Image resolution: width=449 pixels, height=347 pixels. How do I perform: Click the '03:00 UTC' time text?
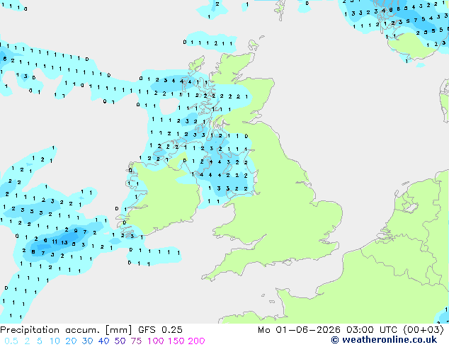point(371,330)
